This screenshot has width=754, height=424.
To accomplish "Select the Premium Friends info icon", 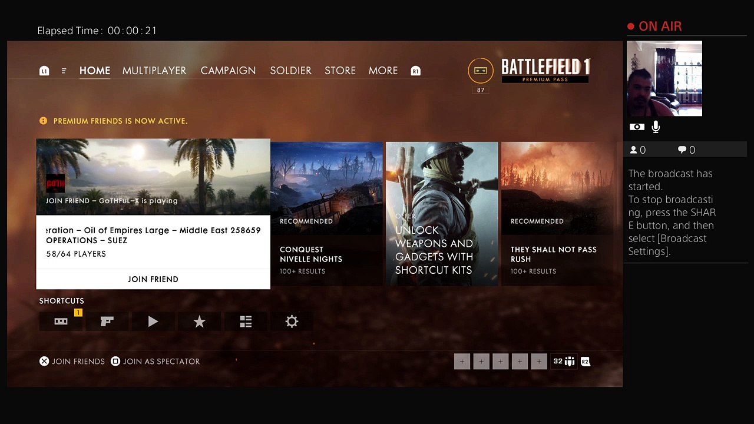I will click(x=43, y=121).
